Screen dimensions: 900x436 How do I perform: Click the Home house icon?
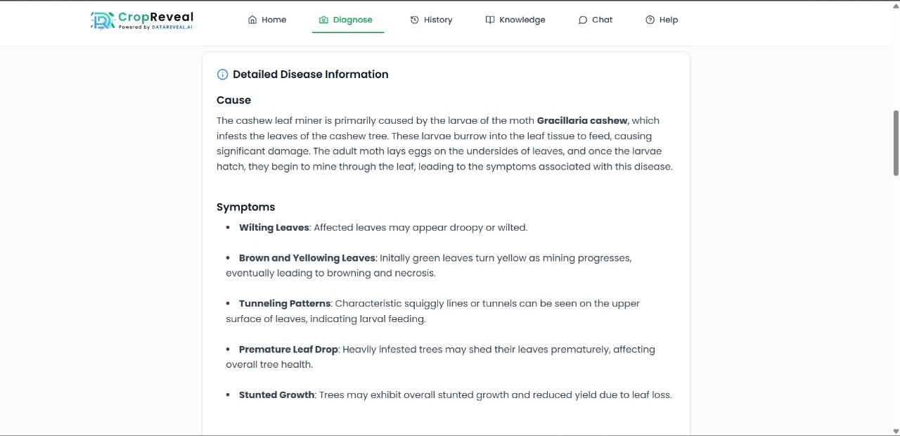(252, 20)
